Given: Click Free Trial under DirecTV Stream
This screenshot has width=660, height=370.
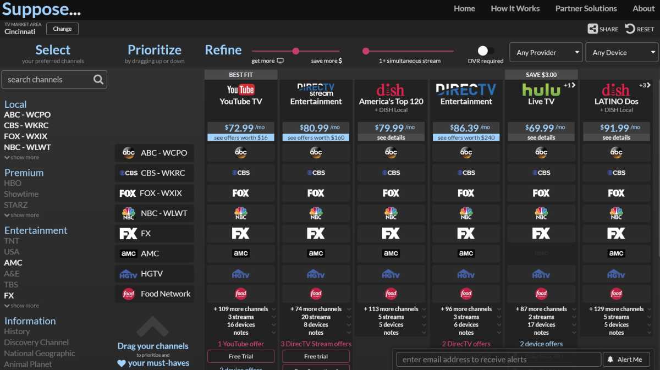Looking at the screenshot, I should coord(316,357).
